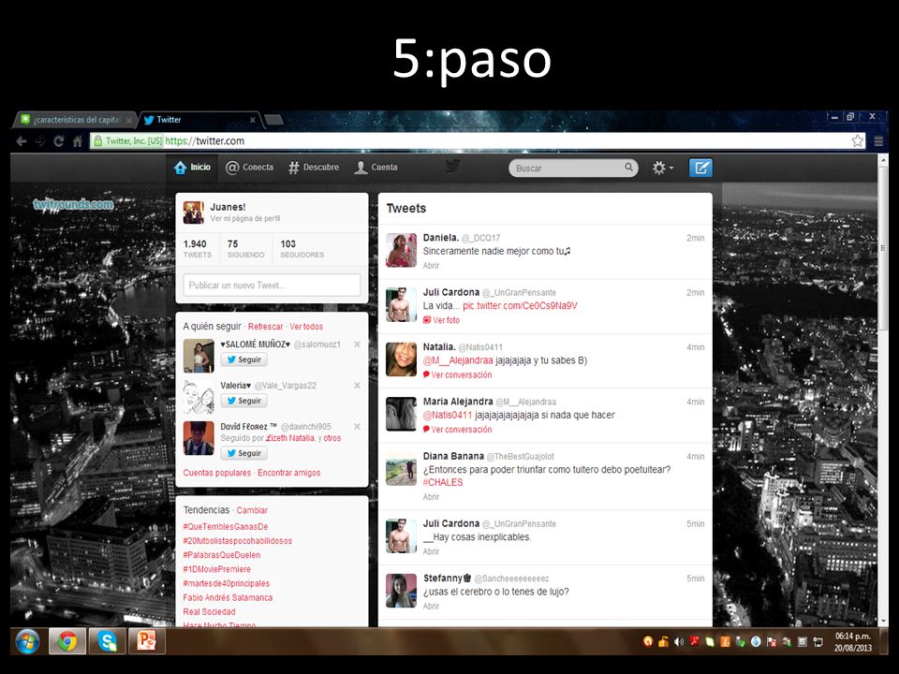Click Refrescar in A quién seguir
Viewport: 899px width, 674px height.
coord(265,327)
